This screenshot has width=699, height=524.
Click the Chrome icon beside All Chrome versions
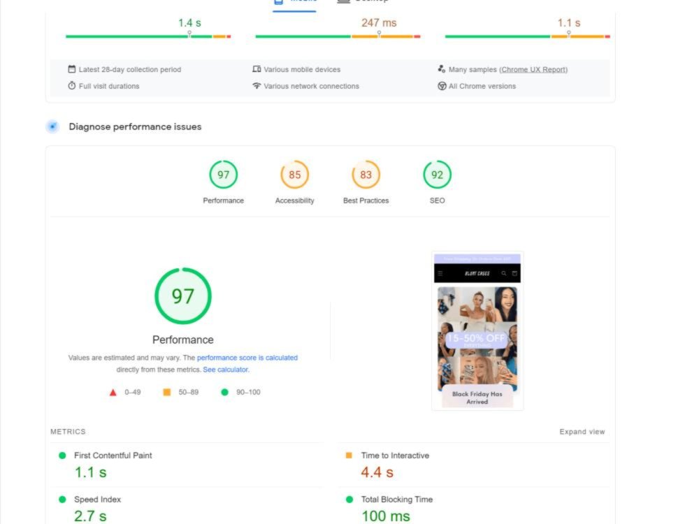[442, 86]
